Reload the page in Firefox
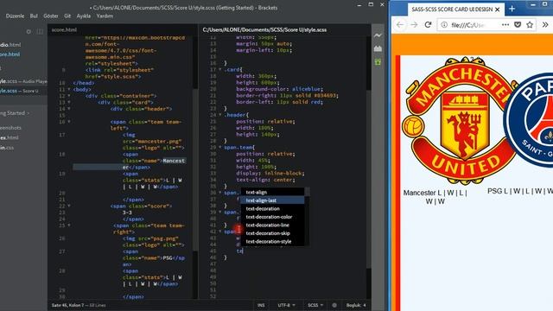Image resolution: width=553 pixels, height=311 pixels. tap(429, 25)
